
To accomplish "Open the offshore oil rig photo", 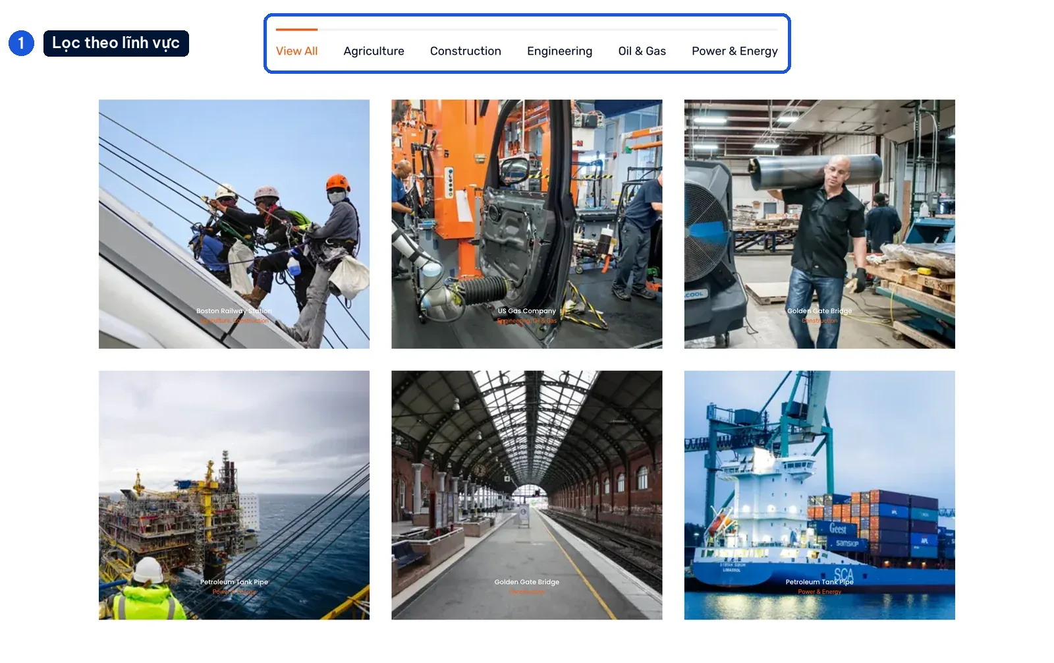I will pos(234,495).
